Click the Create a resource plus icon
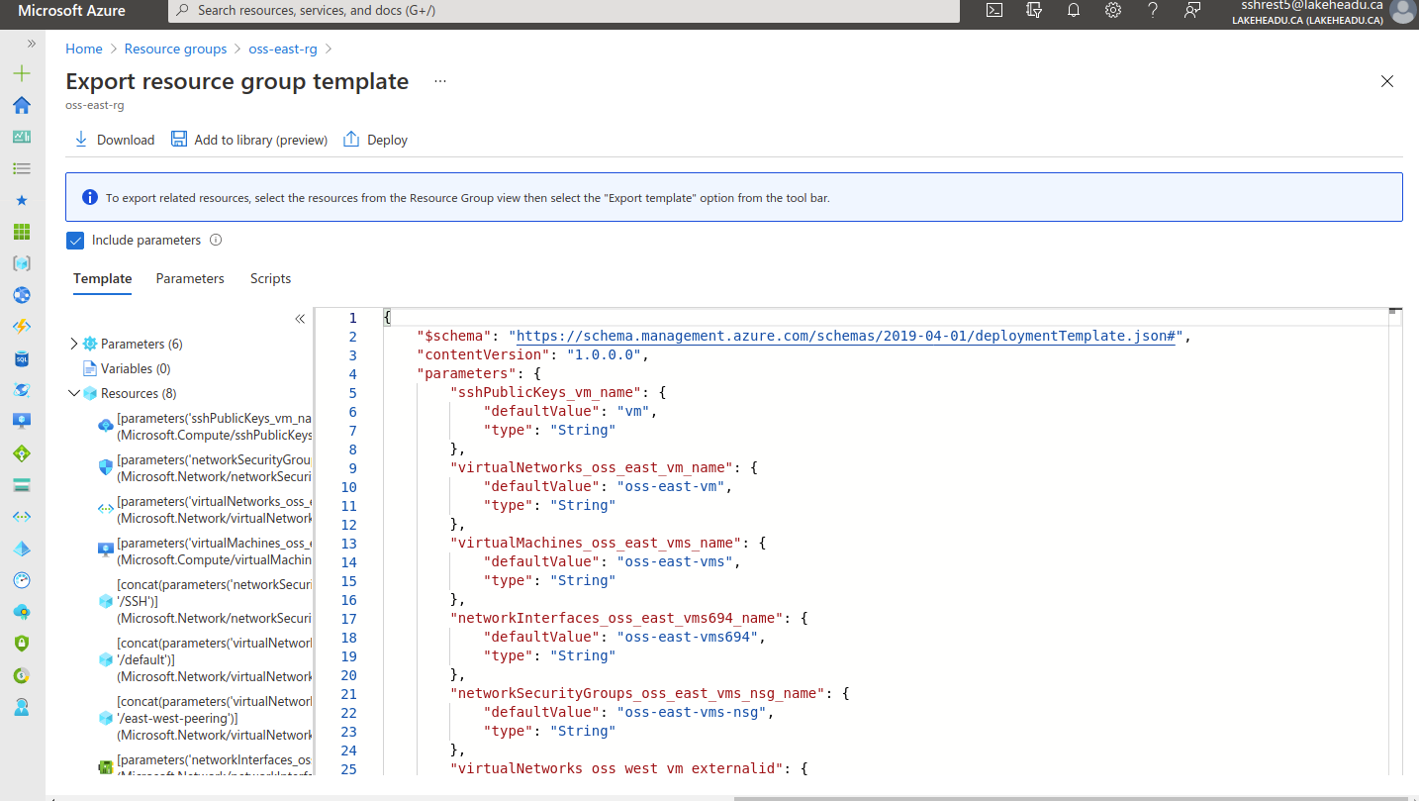The width and height of the screenshot is (1419, 801). pos(22,73)
